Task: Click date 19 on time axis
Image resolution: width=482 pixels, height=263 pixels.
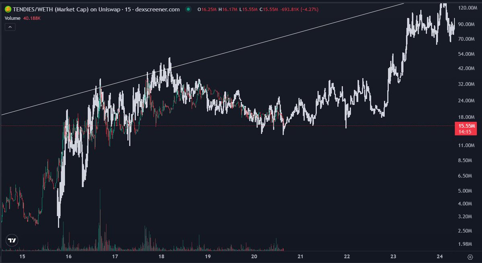Action: tap(208, 257)
